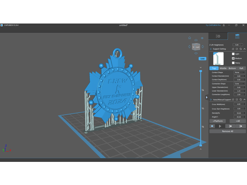Switch to the support pillars panel tab

click(x=237, y=36)
